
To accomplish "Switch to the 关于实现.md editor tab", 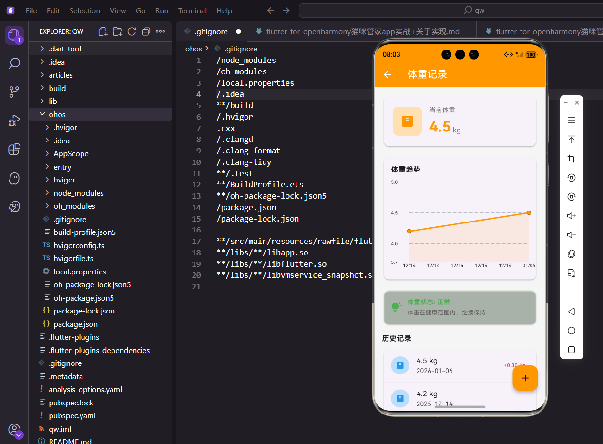I will coord(362,31).
